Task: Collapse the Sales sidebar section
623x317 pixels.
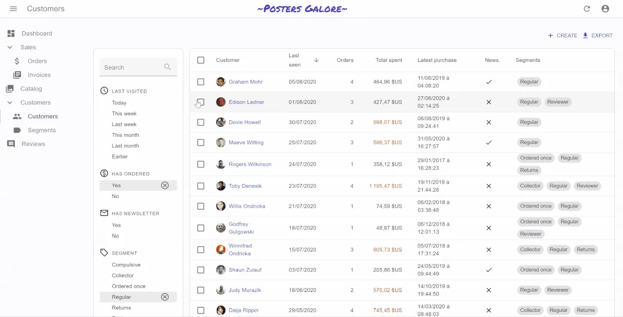Action: point(11,47)
